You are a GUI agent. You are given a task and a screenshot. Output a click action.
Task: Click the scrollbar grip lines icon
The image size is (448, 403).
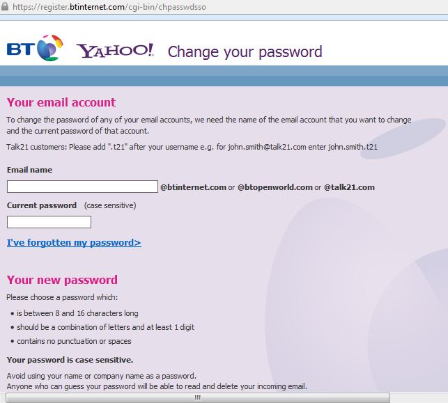pos(197,397)
